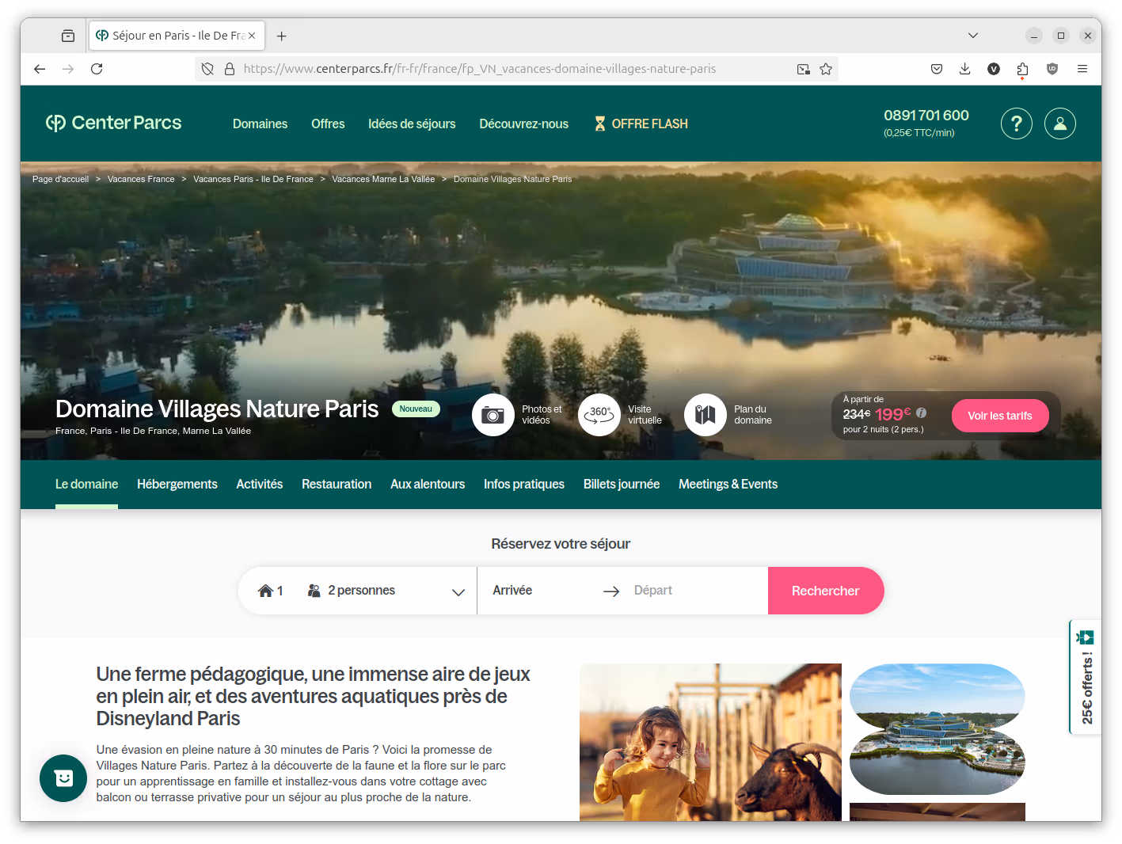Click the site lock security icon
Screen dimensions: 1122x844
230,69
